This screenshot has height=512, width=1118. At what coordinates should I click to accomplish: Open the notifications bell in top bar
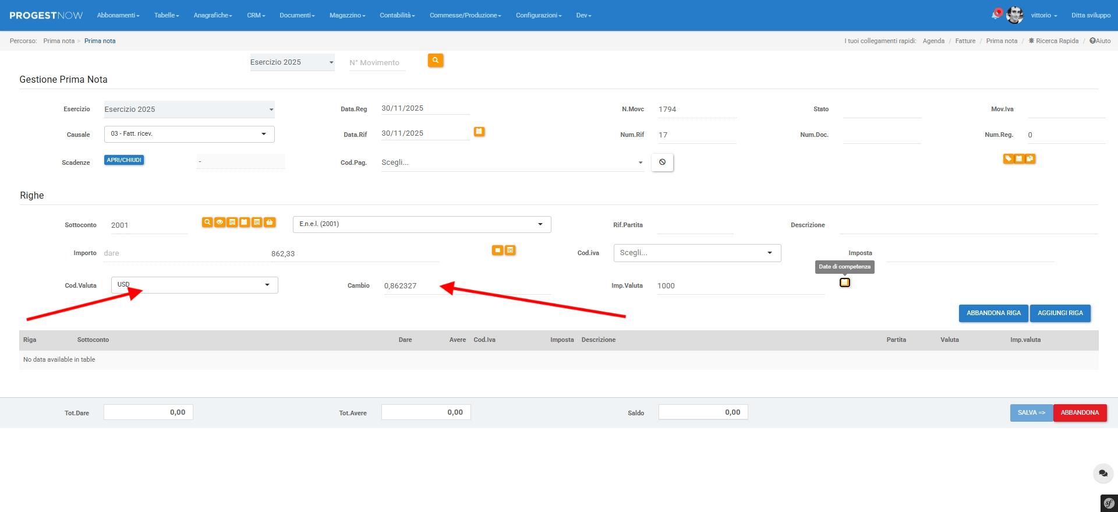pos(996,15)
